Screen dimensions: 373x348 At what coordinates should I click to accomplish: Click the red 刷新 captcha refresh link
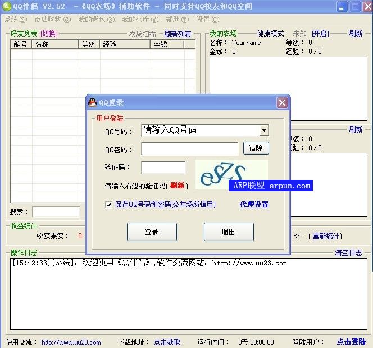pos(178,186)
